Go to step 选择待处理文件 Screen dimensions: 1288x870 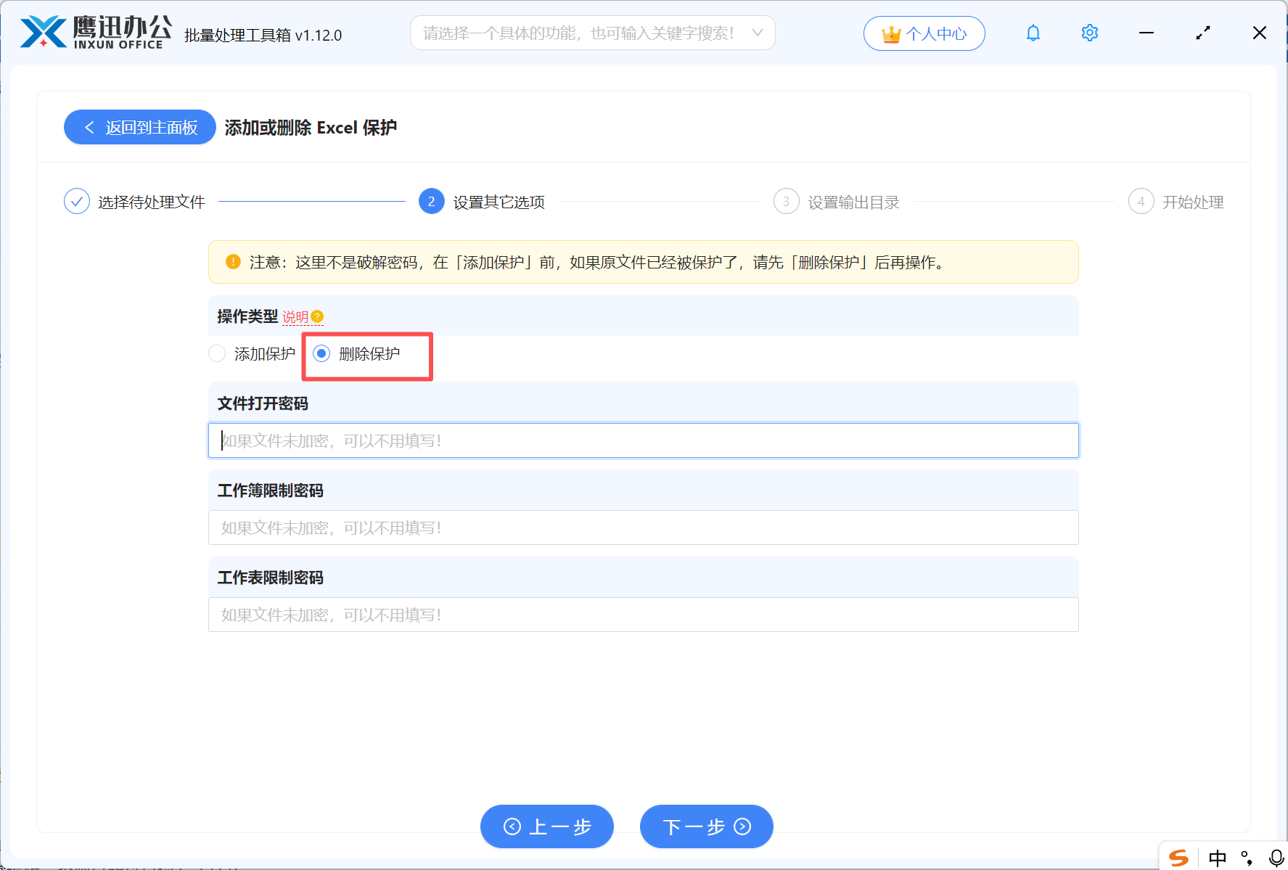(135, 202)
